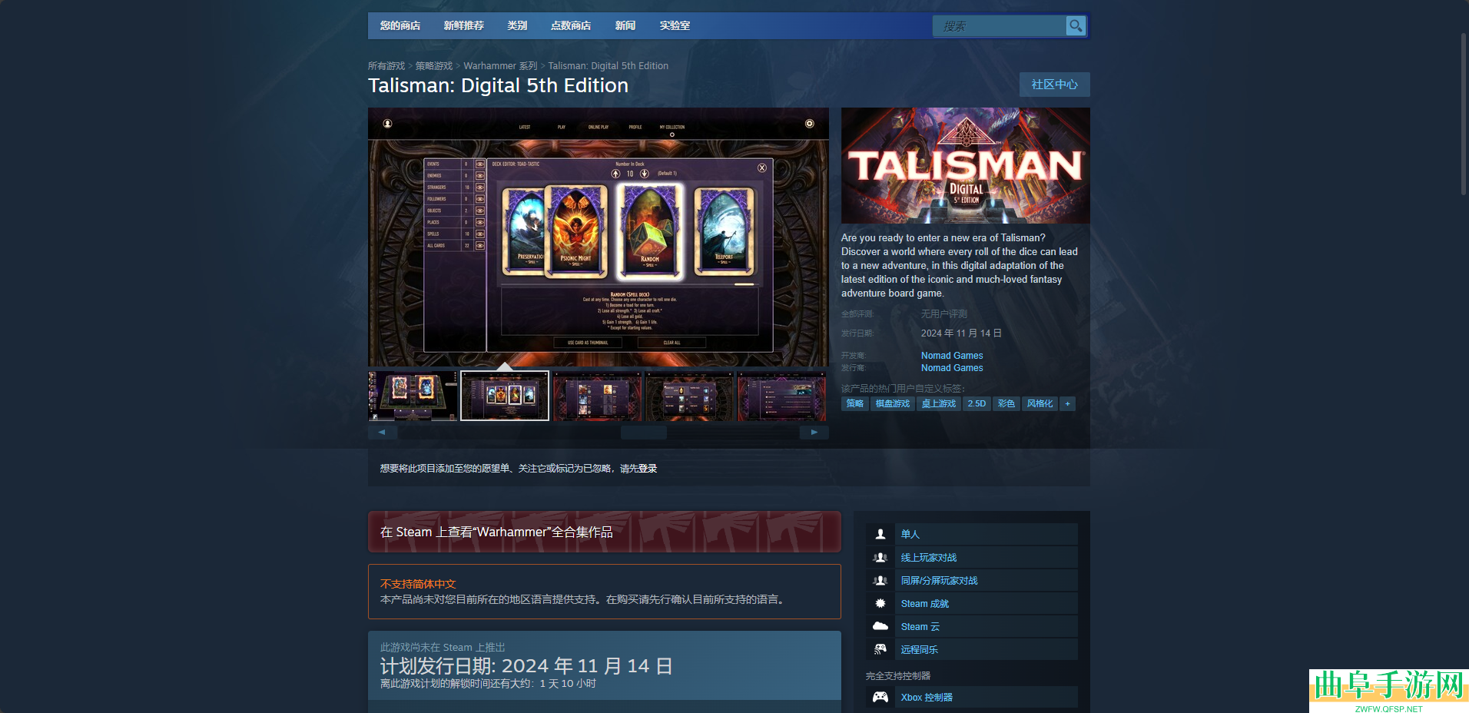Select the 风格化 tag
Viewport: 1469px width, 713px height.
coord(1040,403)
